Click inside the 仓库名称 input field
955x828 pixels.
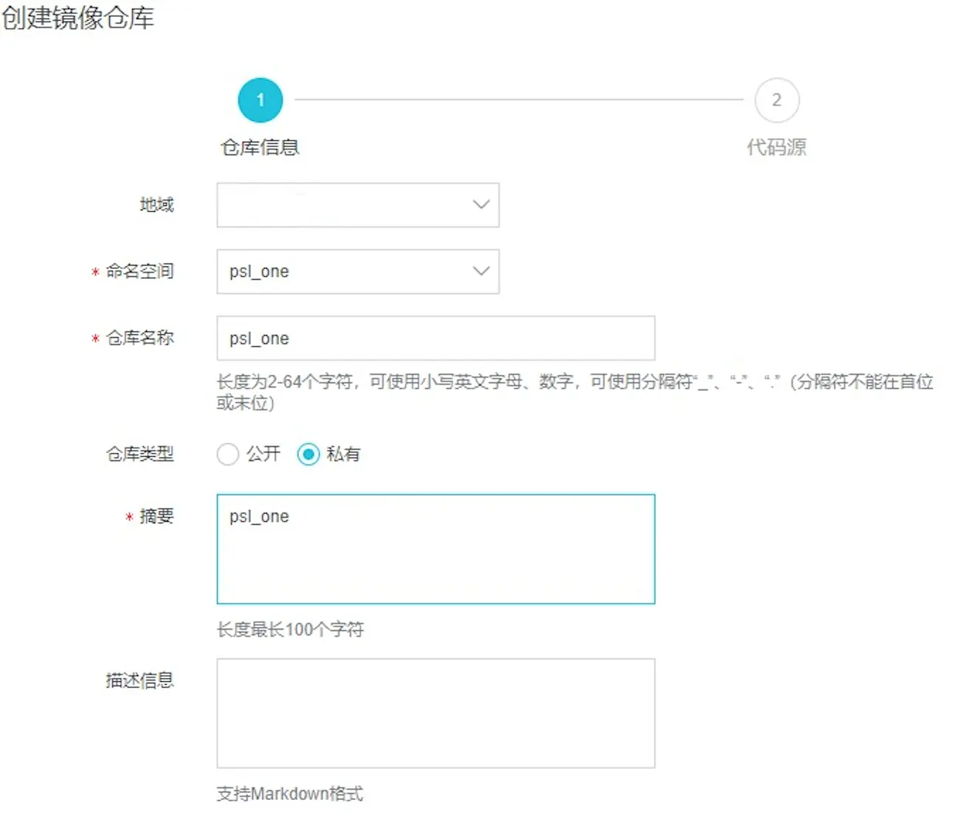pyautogui.click(x=435, y=338)
